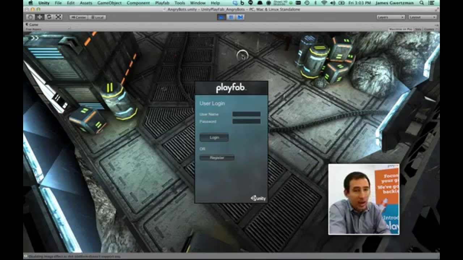
Task: Toggle the Center pivot mode button
Action: click(x=78, y=17)
